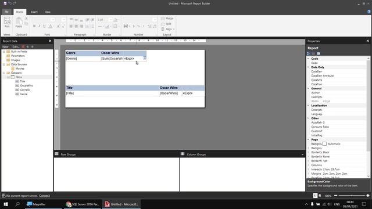
Task: Click the [Genre] cell in first table
Action: coord(83,59)
